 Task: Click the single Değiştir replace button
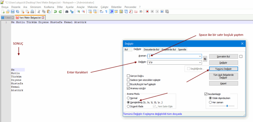tap(223, 63)
